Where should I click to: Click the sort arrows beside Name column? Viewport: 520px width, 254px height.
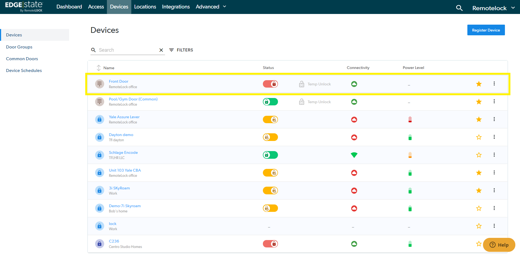click(99, 68)
